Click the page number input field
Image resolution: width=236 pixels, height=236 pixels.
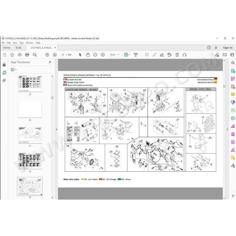tap(63, 55)
